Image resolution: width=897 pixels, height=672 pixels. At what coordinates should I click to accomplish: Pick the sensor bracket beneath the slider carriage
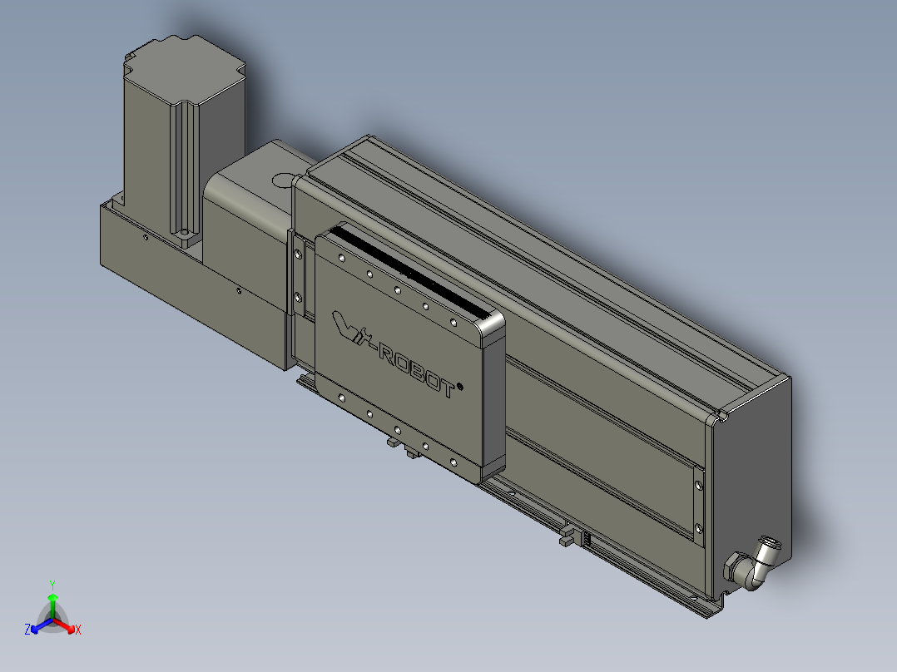404,447
